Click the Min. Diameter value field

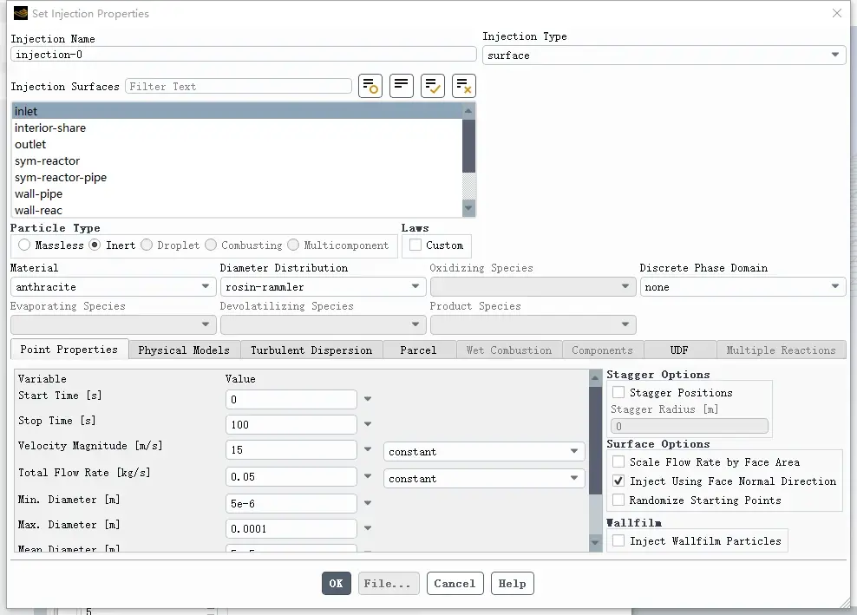point(291,503)
